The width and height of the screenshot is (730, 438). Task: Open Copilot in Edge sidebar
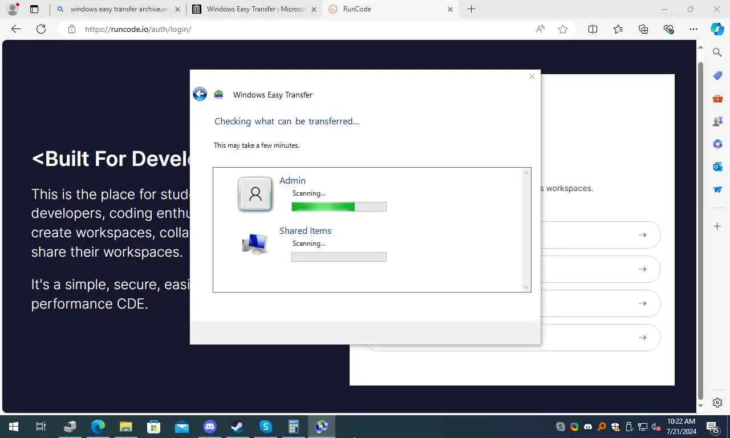pos(717,29)
